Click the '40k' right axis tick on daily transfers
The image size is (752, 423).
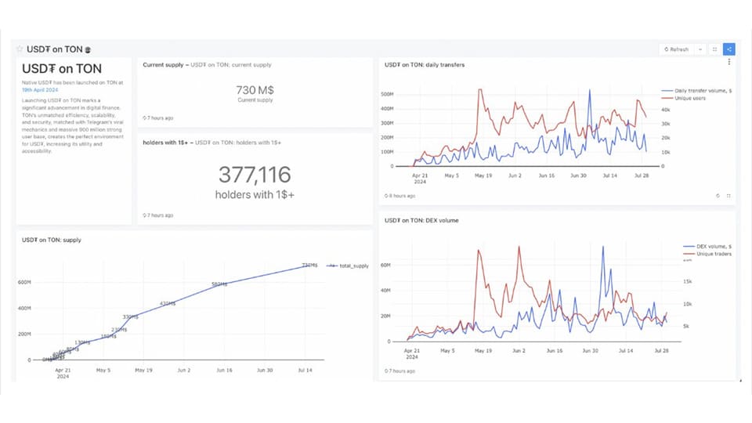coord(666,110)
